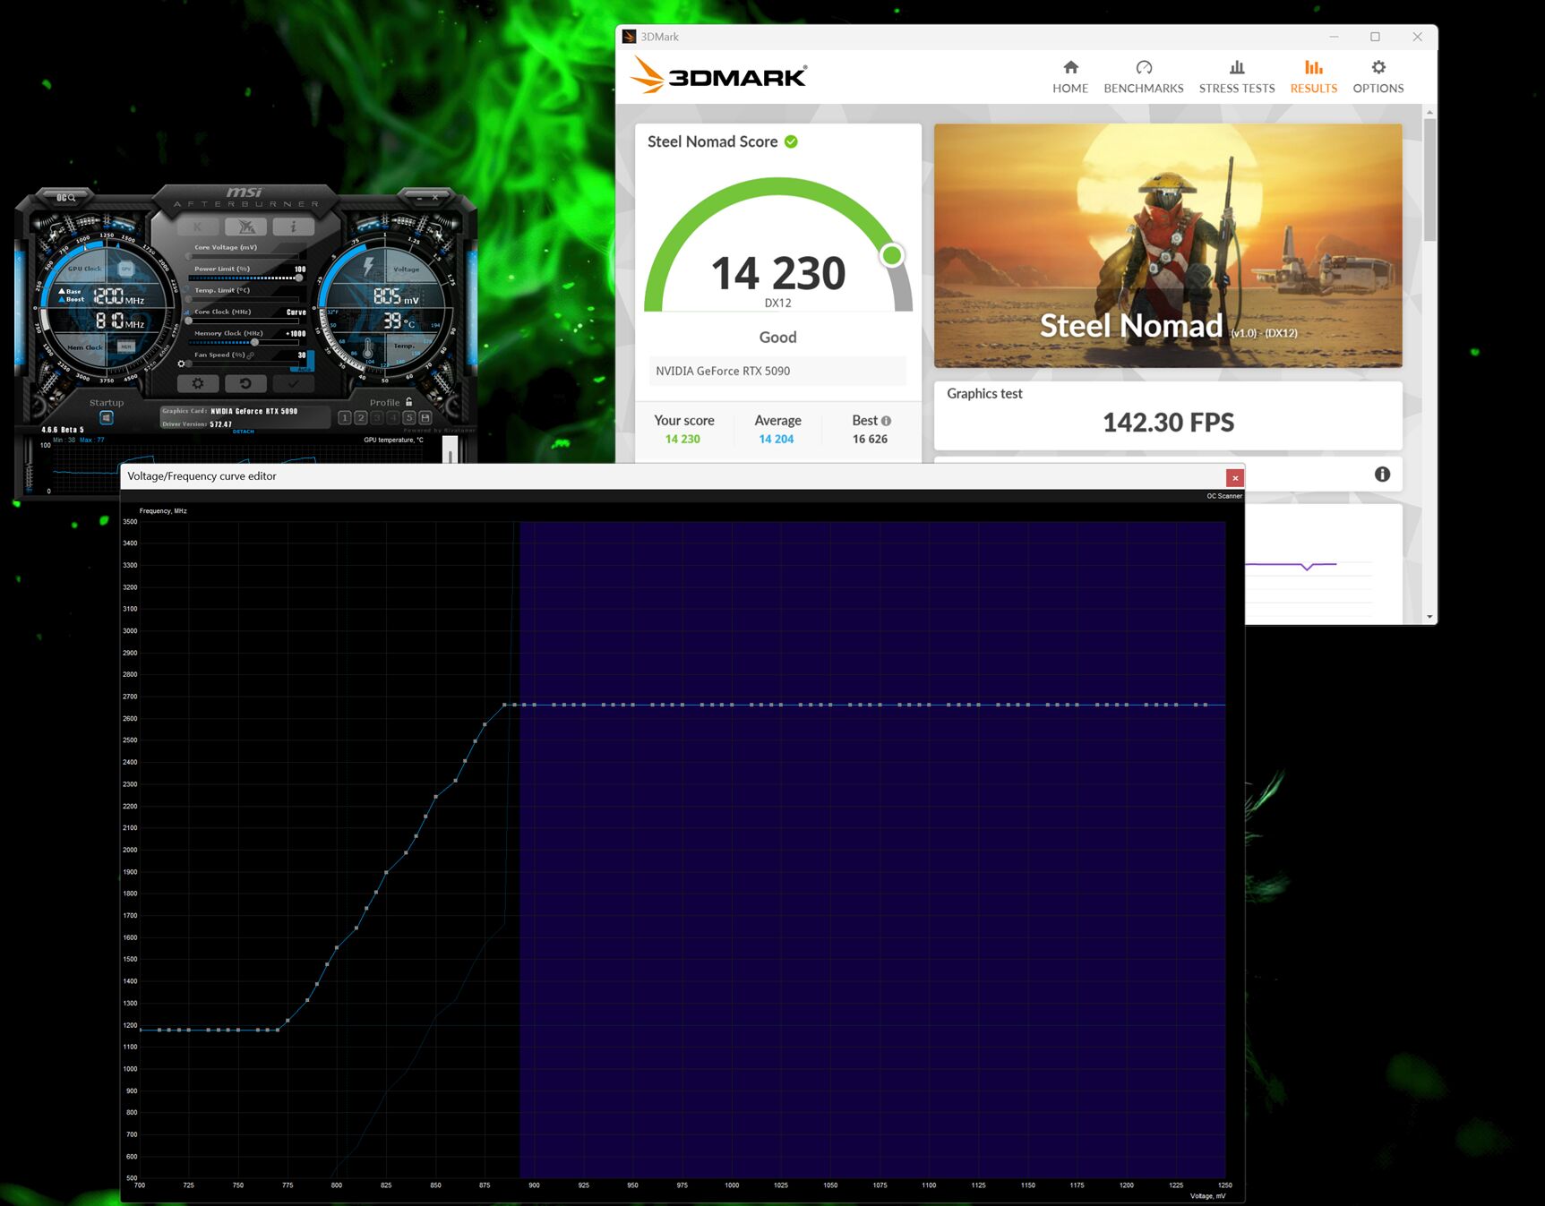Load Afterburner profile slot 2

tap(361, 418)
